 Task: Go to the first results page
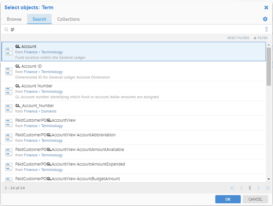click(233, 188)
